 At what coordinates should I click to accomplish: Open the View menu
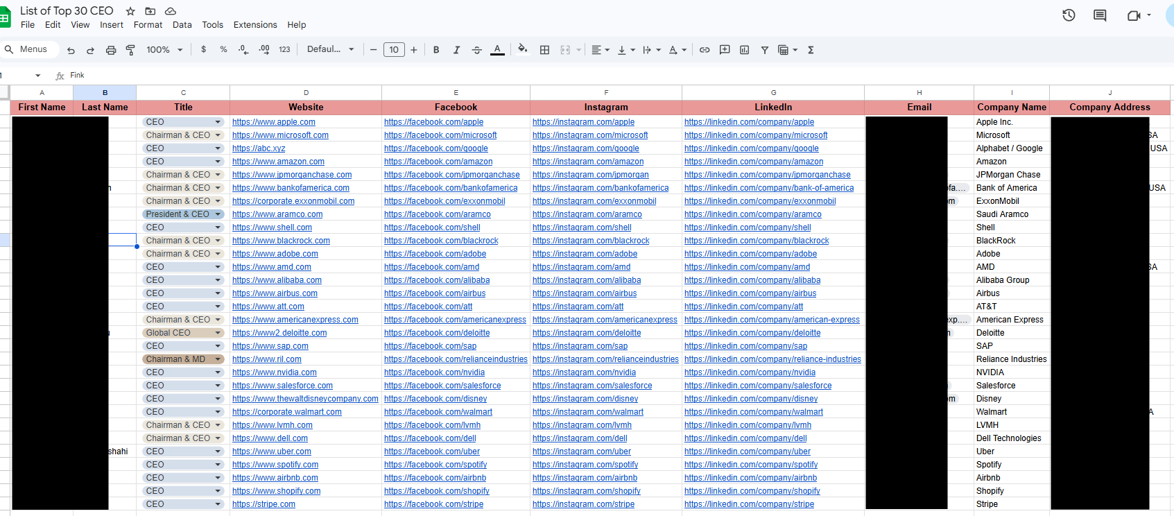pos(80,25)
